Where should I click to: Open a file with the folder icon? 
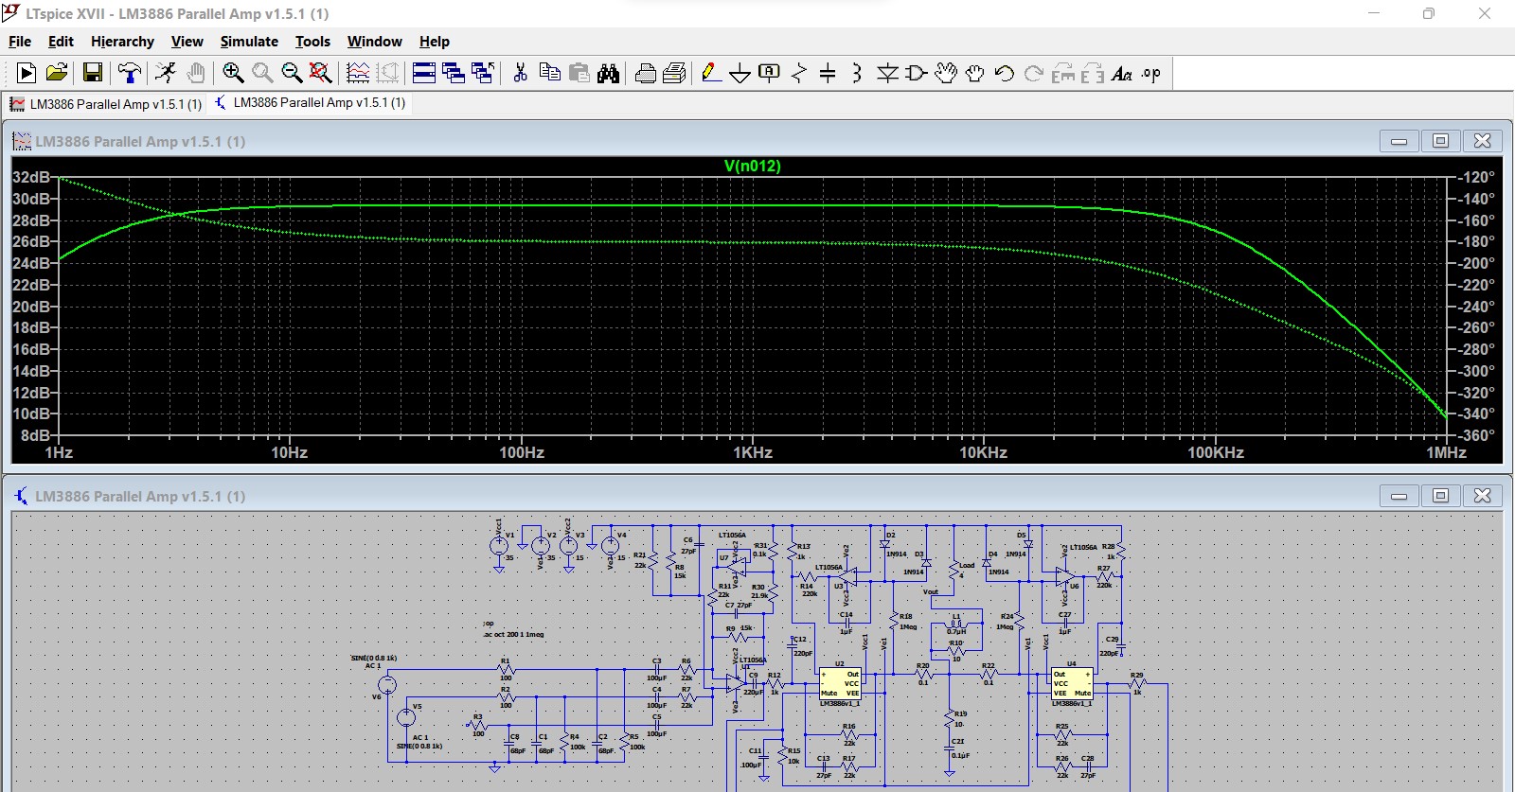click(x=57, y=73)
